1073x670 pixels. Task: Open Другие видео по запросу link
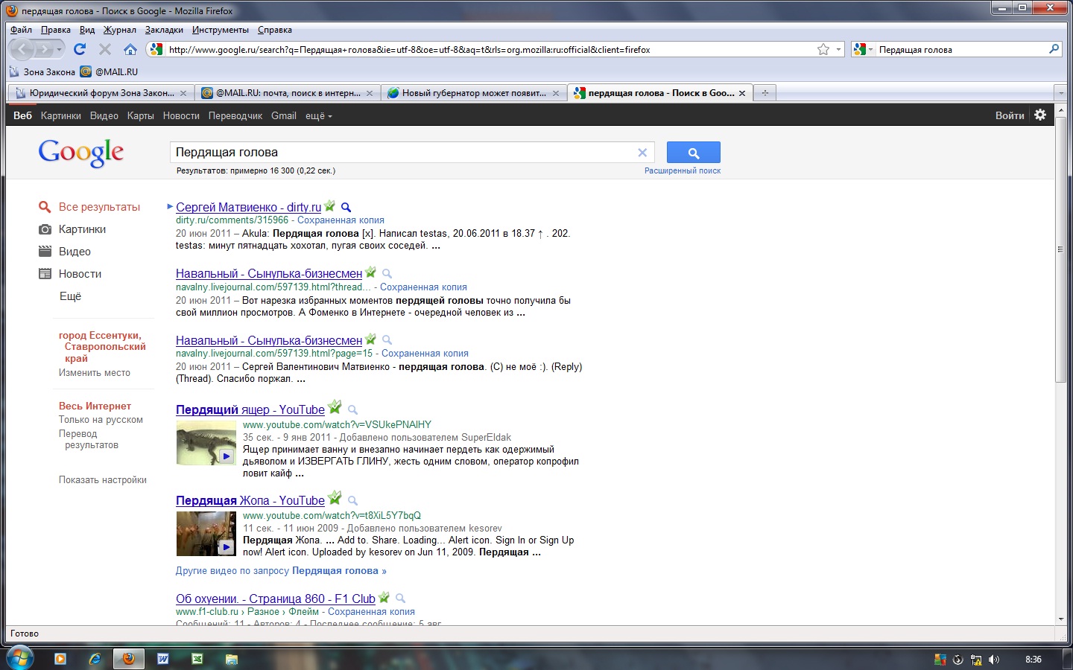pyautogui.click(x=281, y=571)
